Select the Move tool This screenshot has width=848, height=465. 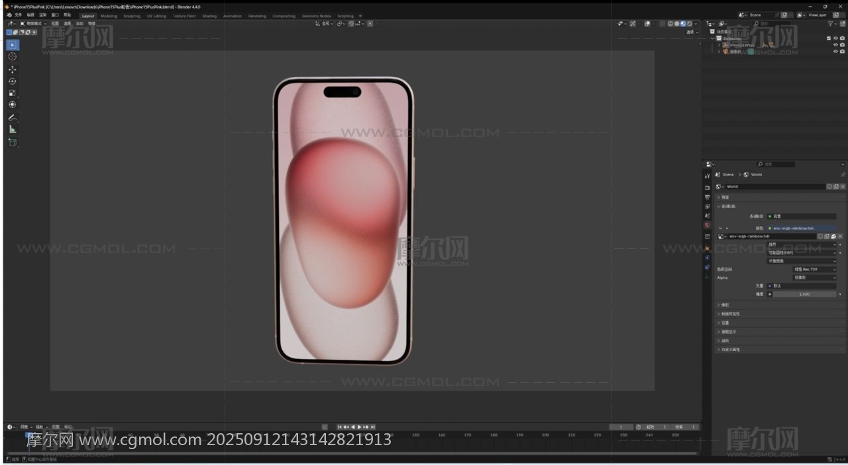tap(13, 70)
